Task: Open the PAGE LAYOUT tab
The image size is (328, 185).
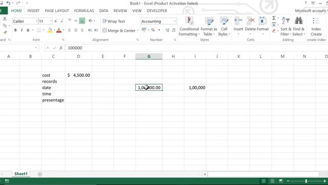Action: click(x=57, y=11)
